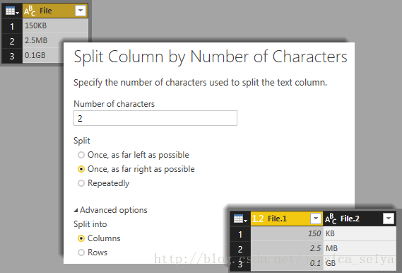Open the File column filter dropdown

pyautogui.click(x=81, y=11)
